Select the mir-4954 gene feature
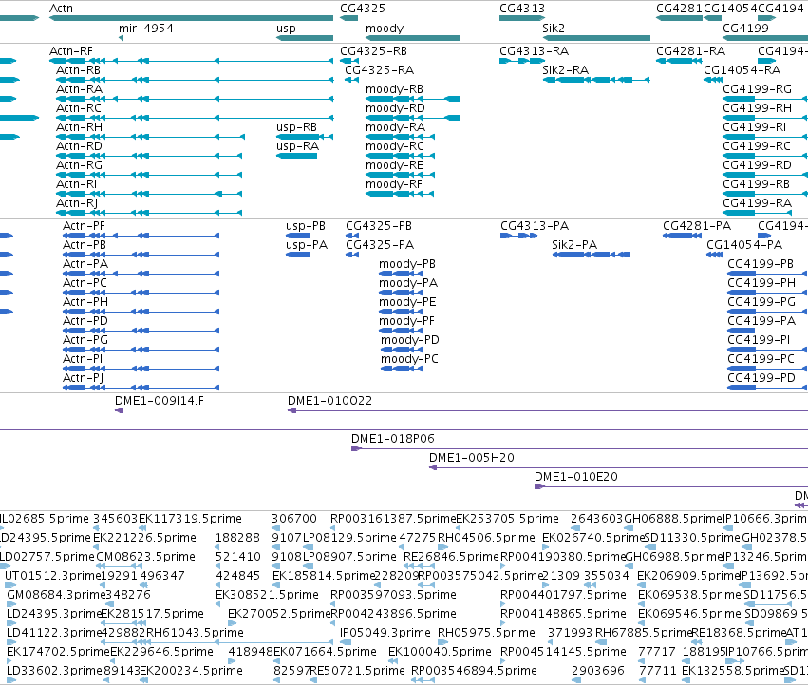This screenshot has height=685, width=808. coord(122,38)
